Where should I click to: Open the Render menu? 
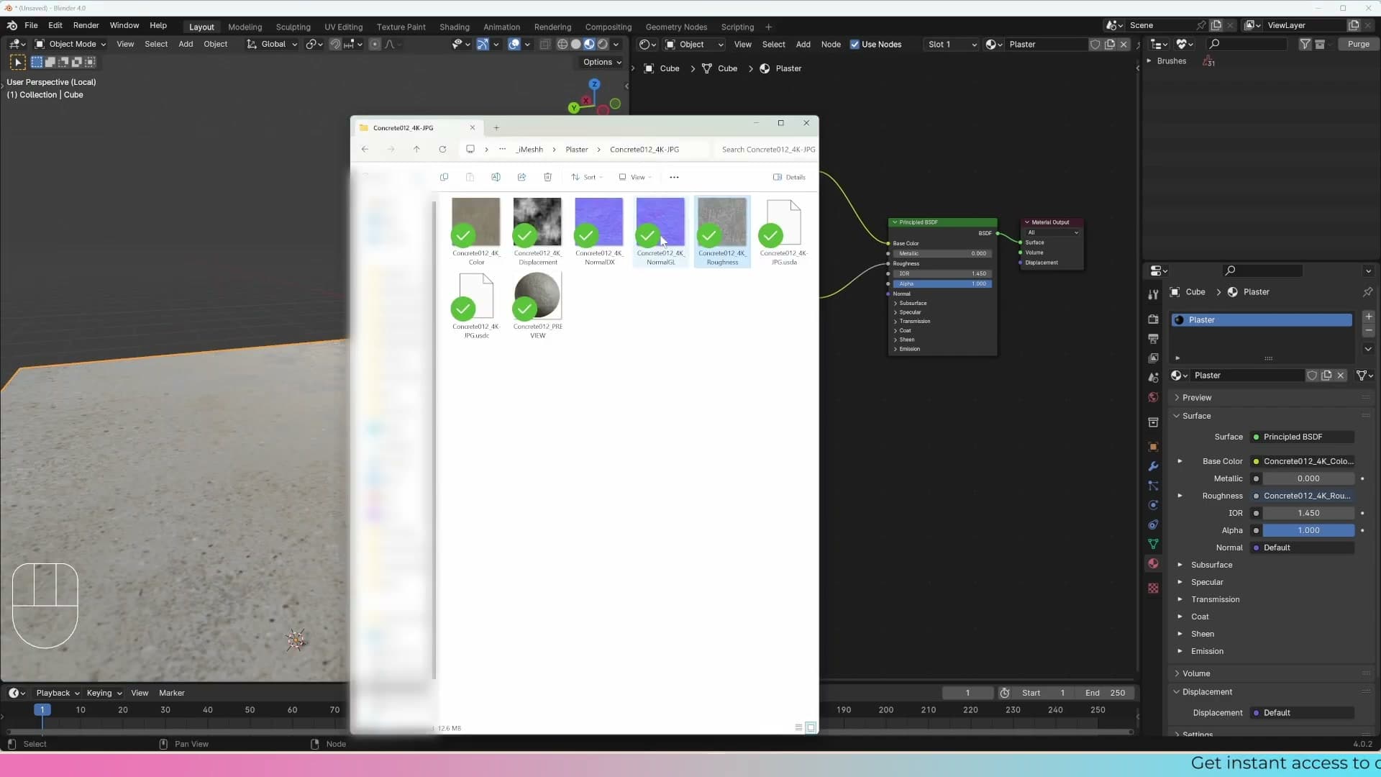pos(86,25)
